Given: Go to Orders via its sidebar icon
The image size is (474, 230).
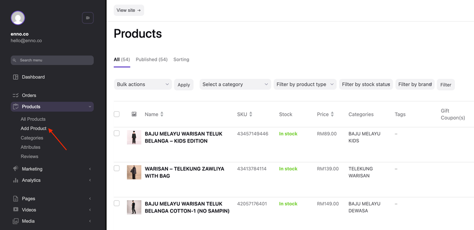Looking at the screenshot, I should coord(15,95).
